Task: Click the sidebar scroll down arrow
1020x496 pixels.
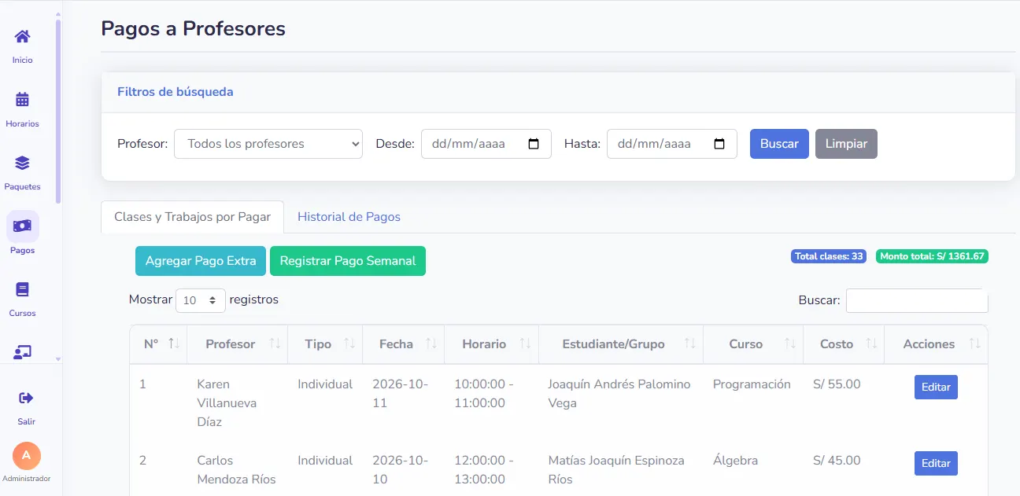Action: [x=57, y=358]
